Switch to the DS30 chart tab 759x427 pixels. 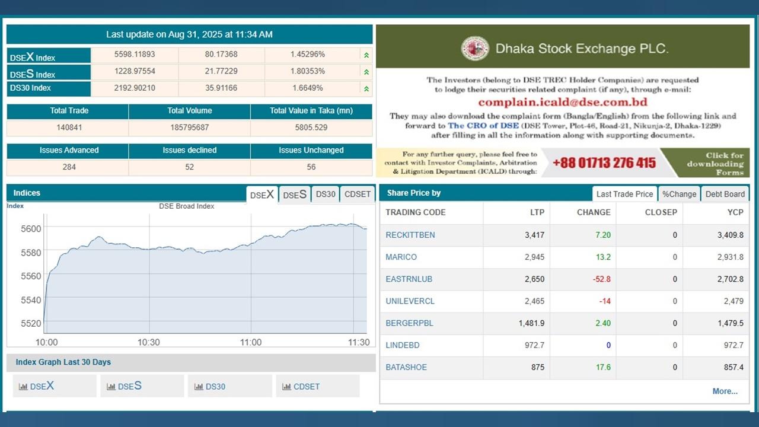[326, 194]
